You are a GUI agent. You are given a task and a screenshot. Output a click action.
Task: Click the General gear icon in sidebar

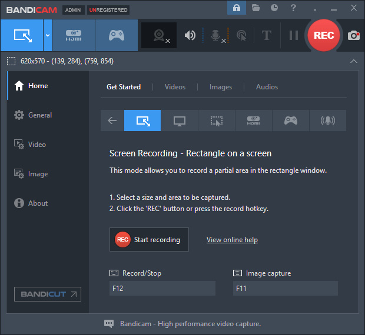[x=19, y=115]
